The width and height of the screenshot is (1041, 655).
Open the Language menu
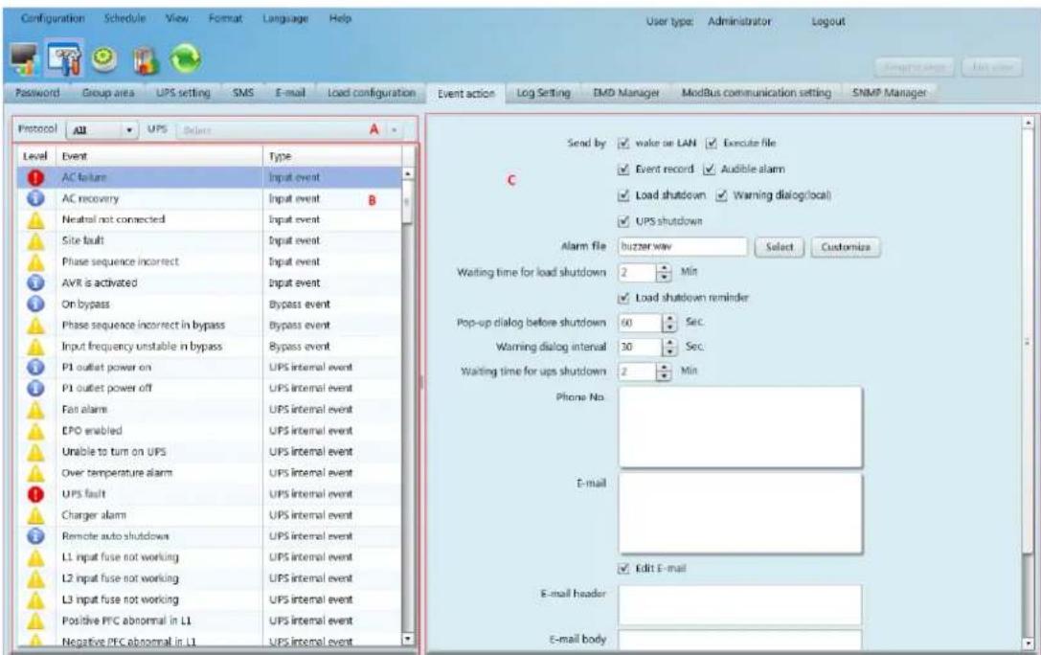pos(285,18)
